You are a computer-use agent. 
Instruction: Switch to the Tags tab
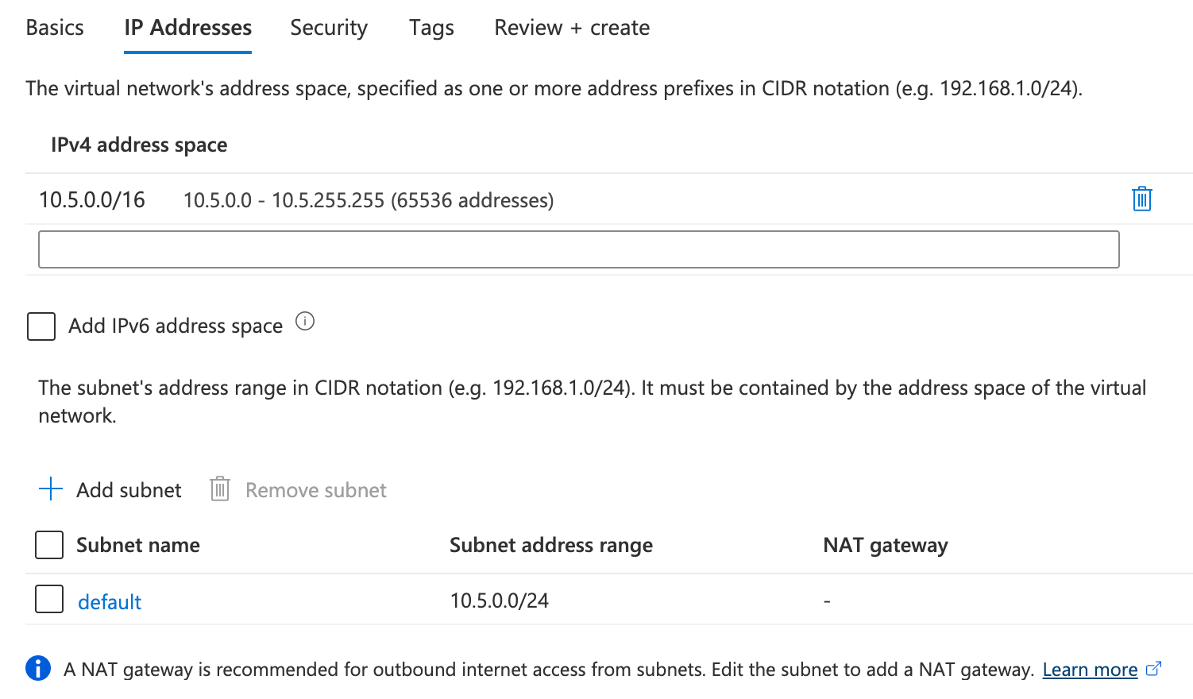[x=430, y=27]
